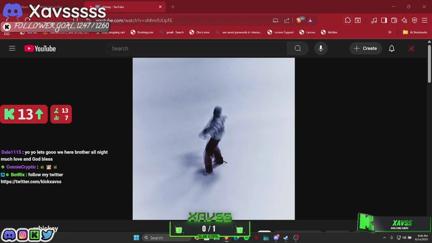Open the Booking.com bookmark
The height and width of the screenshot is (243, 432).
click(142, 32)
